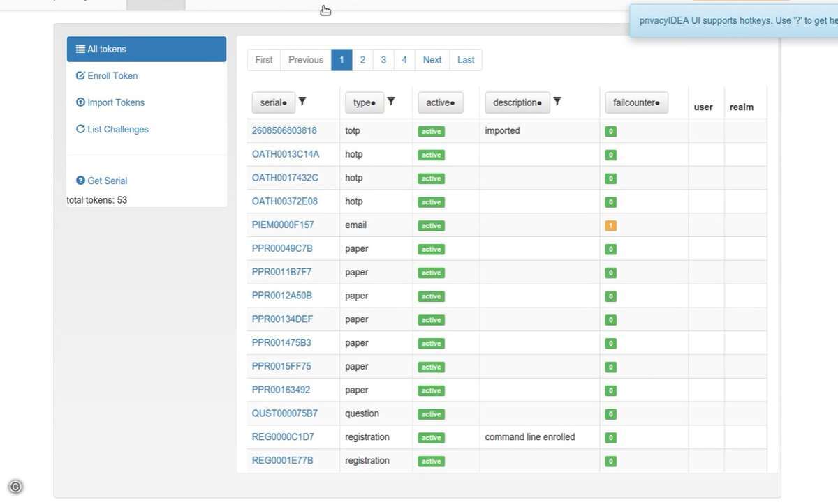Select pagination page 4

pyautogui.click(x=404, y=60)
